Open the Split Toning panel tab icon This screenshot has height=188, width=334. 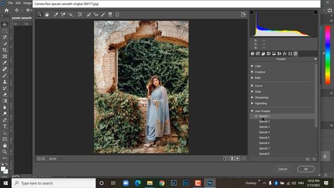[x=274, y=53]
